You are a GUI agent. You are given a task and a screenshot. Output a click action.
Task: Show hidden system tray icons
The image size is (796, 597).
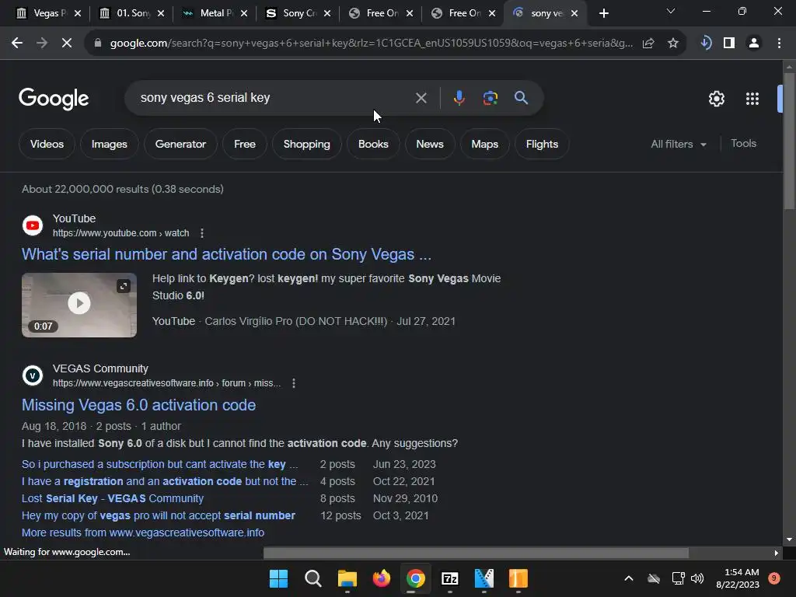pos(628,578)
